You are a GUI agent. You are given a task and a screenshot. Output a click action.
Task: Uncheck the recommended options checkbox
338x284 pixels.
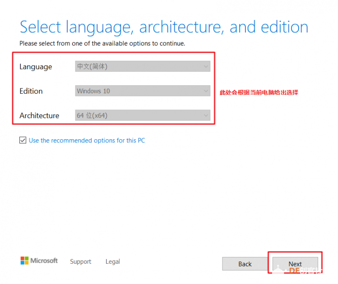(x=23, y=140)
